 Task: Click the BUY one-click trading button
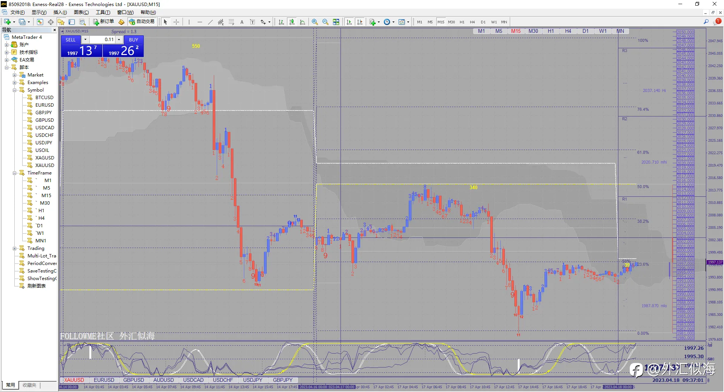pos(133,40)
